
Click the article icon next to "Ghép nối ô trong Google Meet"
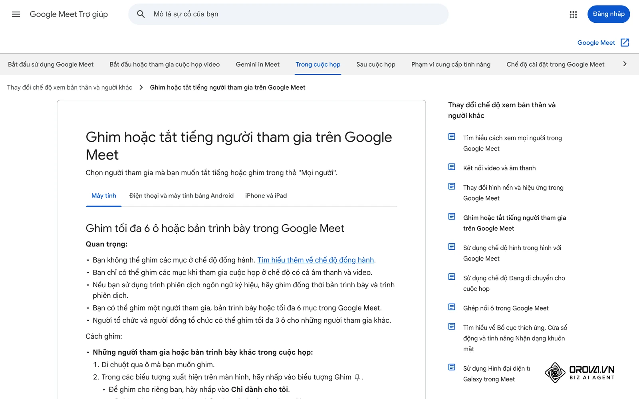[x=452, y=307]
